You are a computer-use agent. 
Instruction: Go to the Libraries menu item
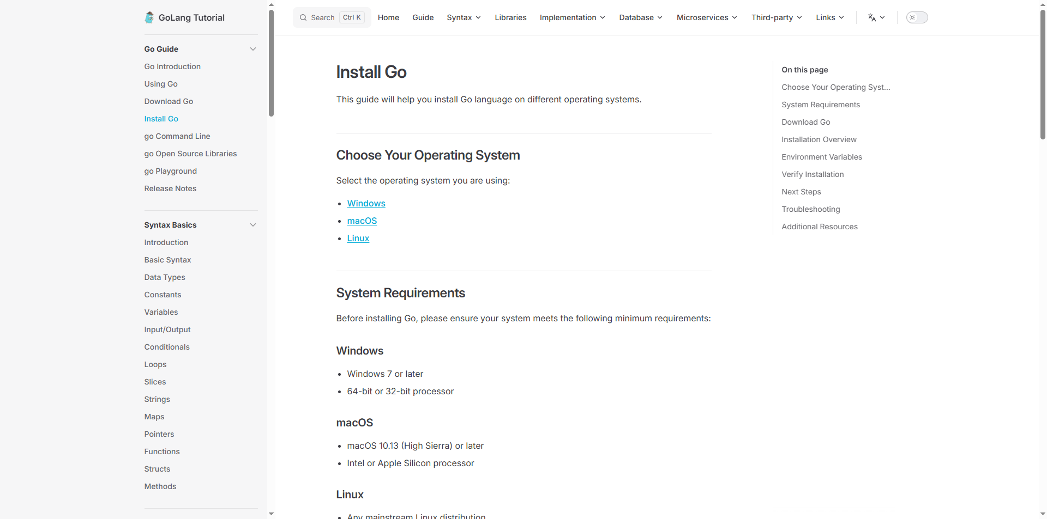click(510, 17)
